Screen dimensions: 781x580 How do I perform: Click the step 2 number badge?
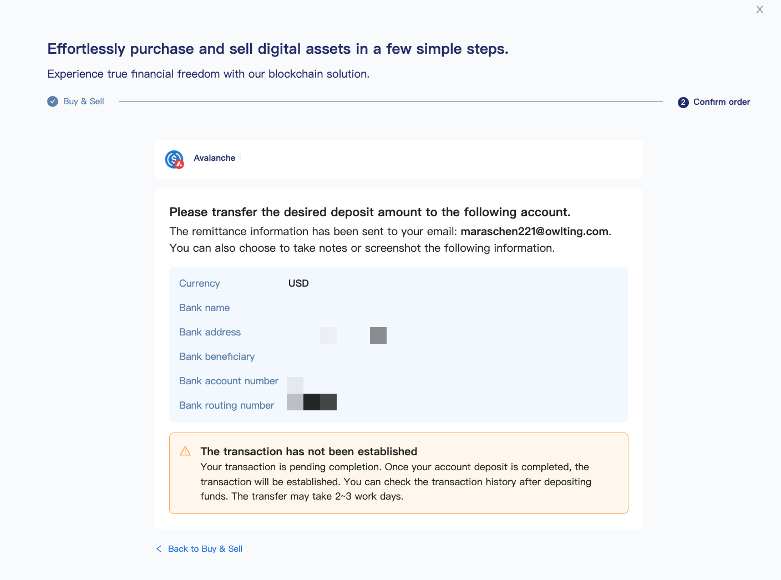tap(683, 102)
